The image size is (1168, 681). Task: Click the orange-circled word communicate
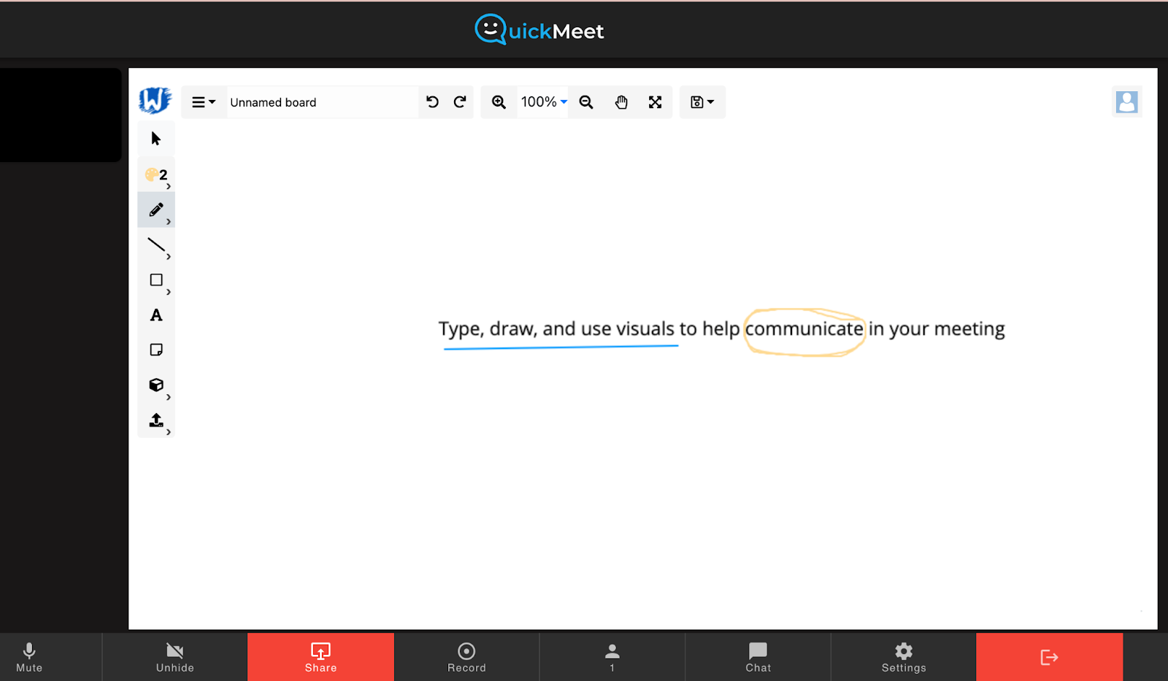point(804,329)
